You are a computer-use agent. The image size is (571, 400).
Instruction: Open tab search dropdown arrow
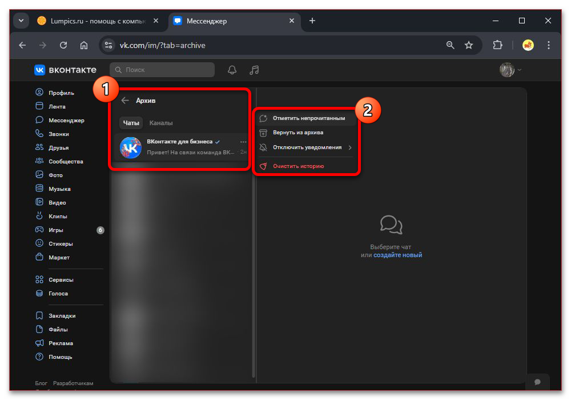21,21
